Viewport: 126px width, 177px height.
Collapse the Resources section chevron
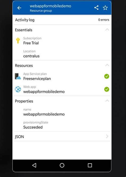pyautogui.click(x=107, y=65)
